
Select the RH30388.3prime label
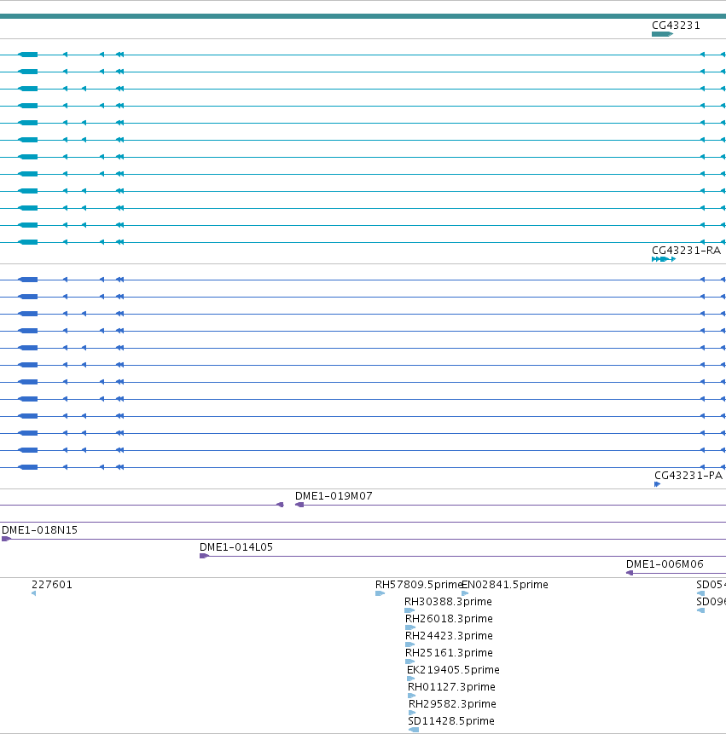448,602
